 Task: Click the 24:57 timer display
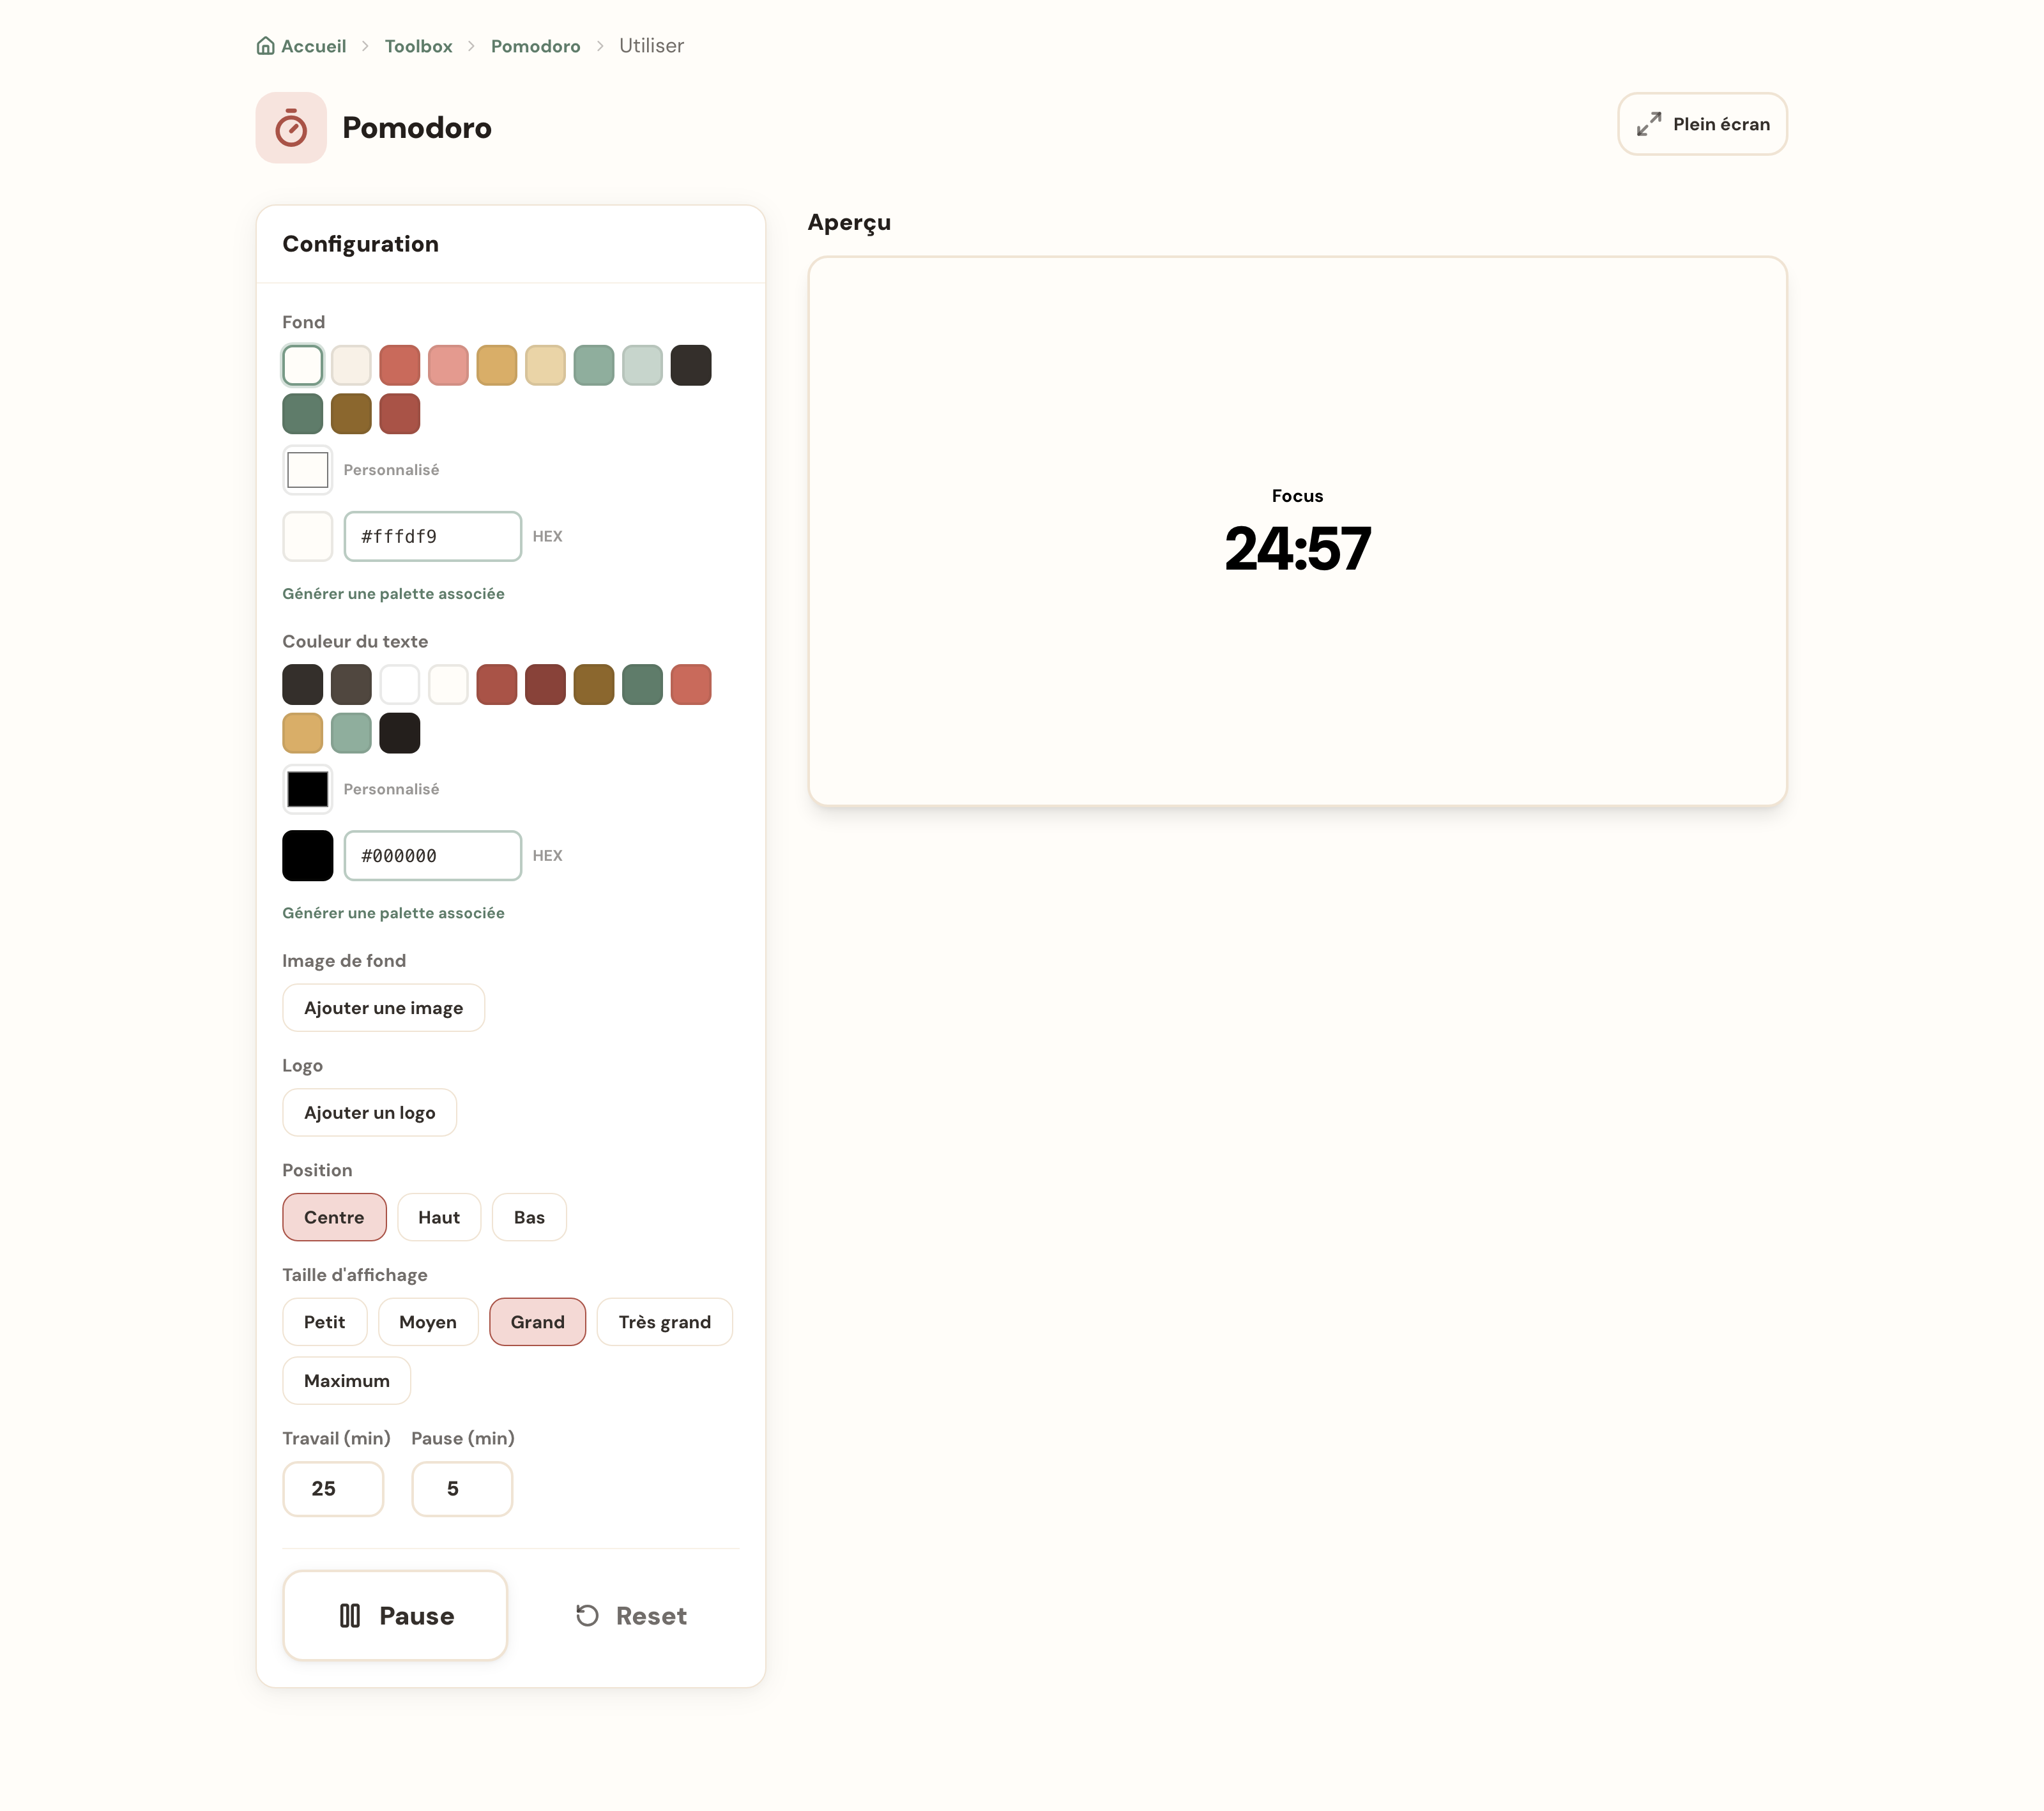pos(1297,549)
